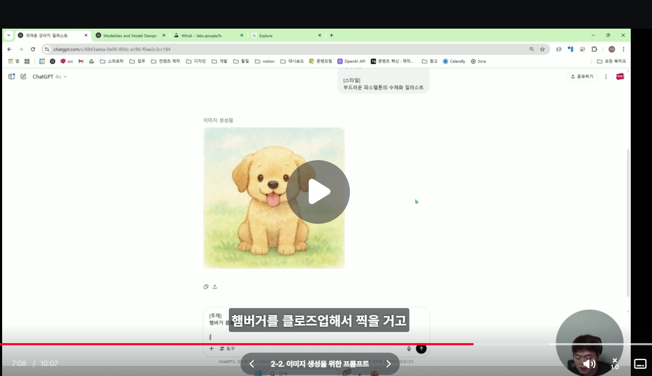652x376 pixels.
Task: Add attachment with the plus icon
Action: (211, 348)
